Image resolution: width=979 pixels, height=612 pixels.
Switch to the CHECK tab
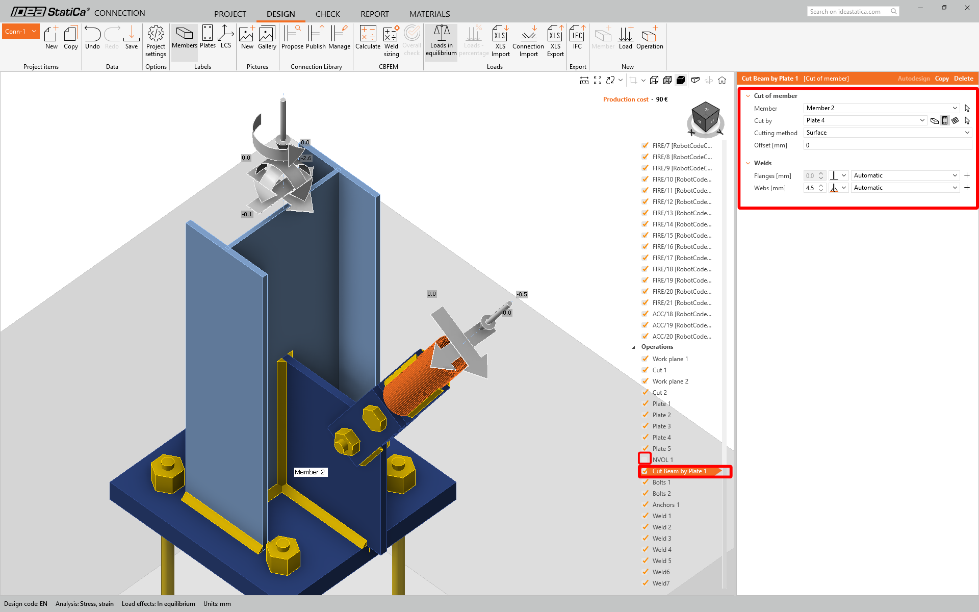327,14
